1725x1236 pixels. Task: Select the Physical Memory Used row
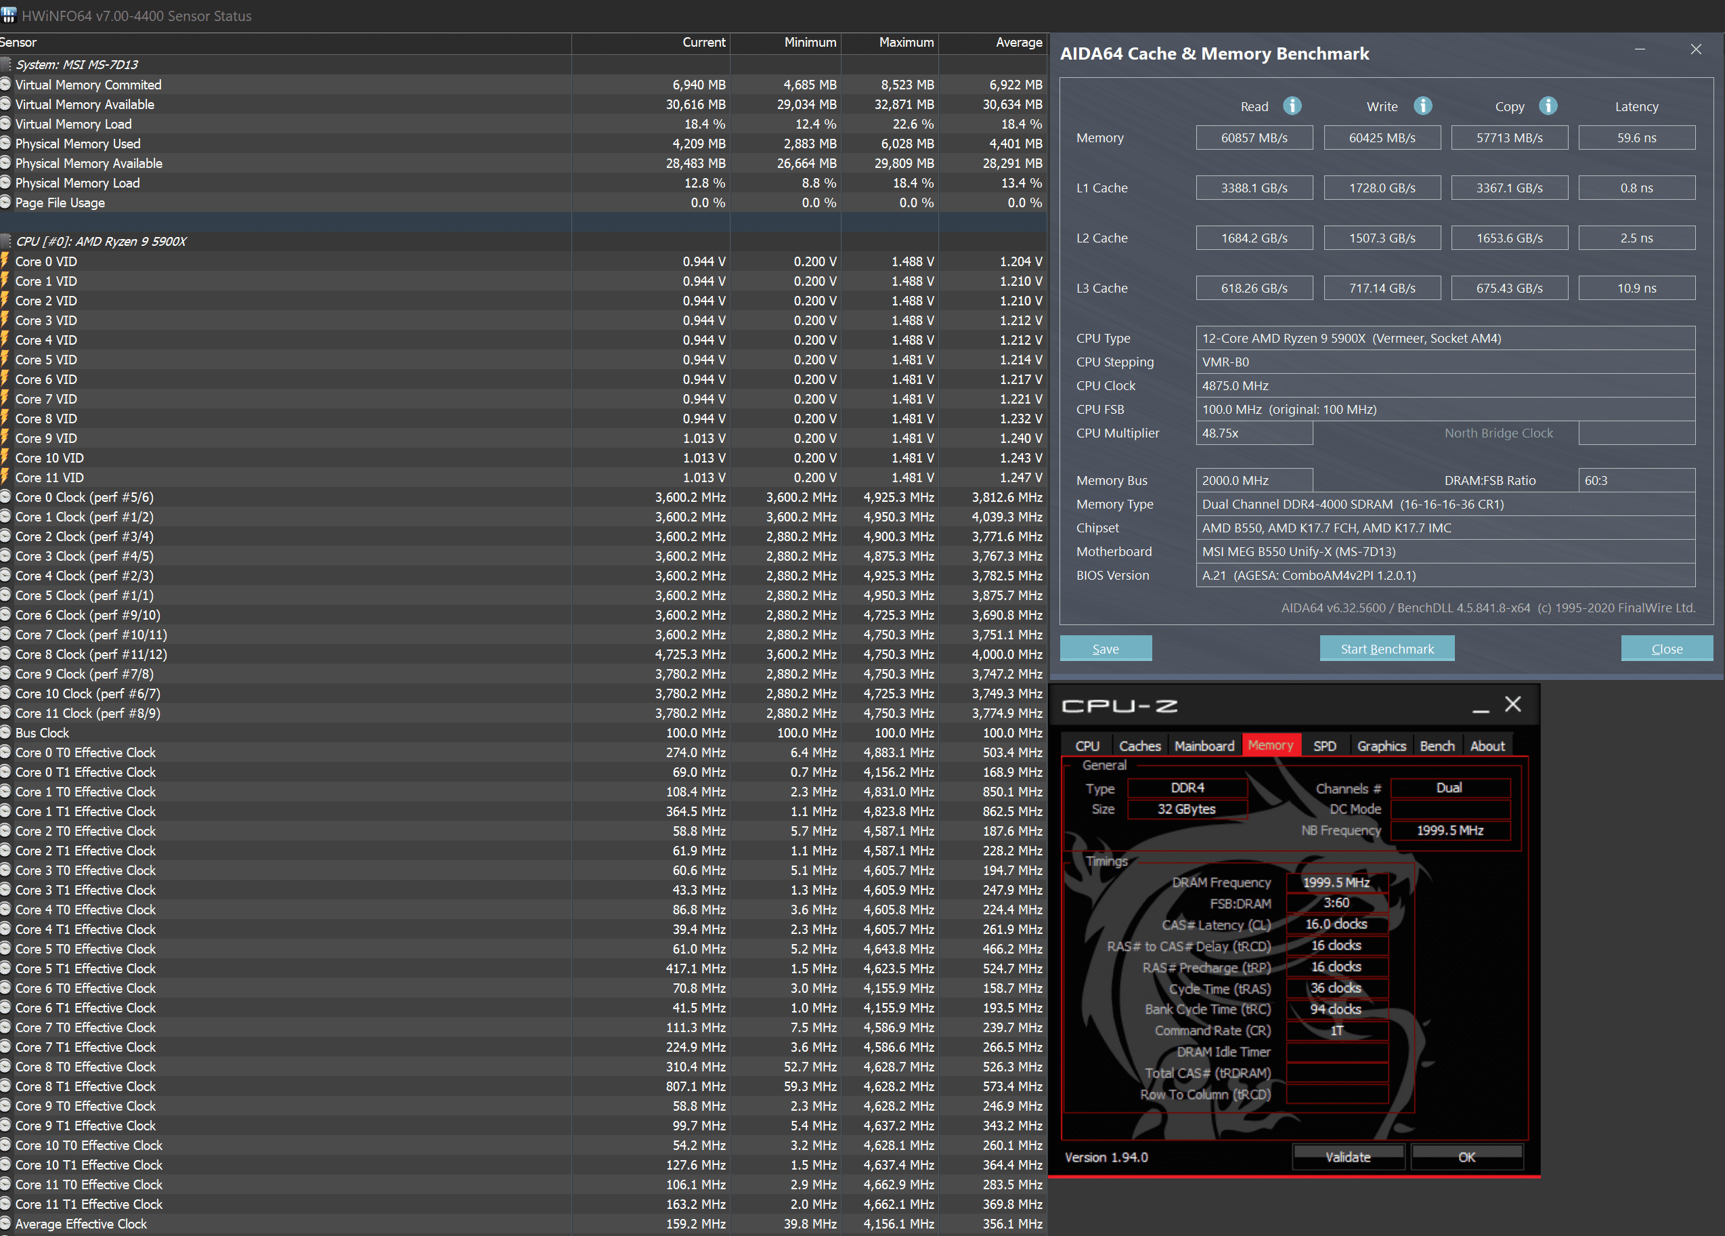[523, 144]
